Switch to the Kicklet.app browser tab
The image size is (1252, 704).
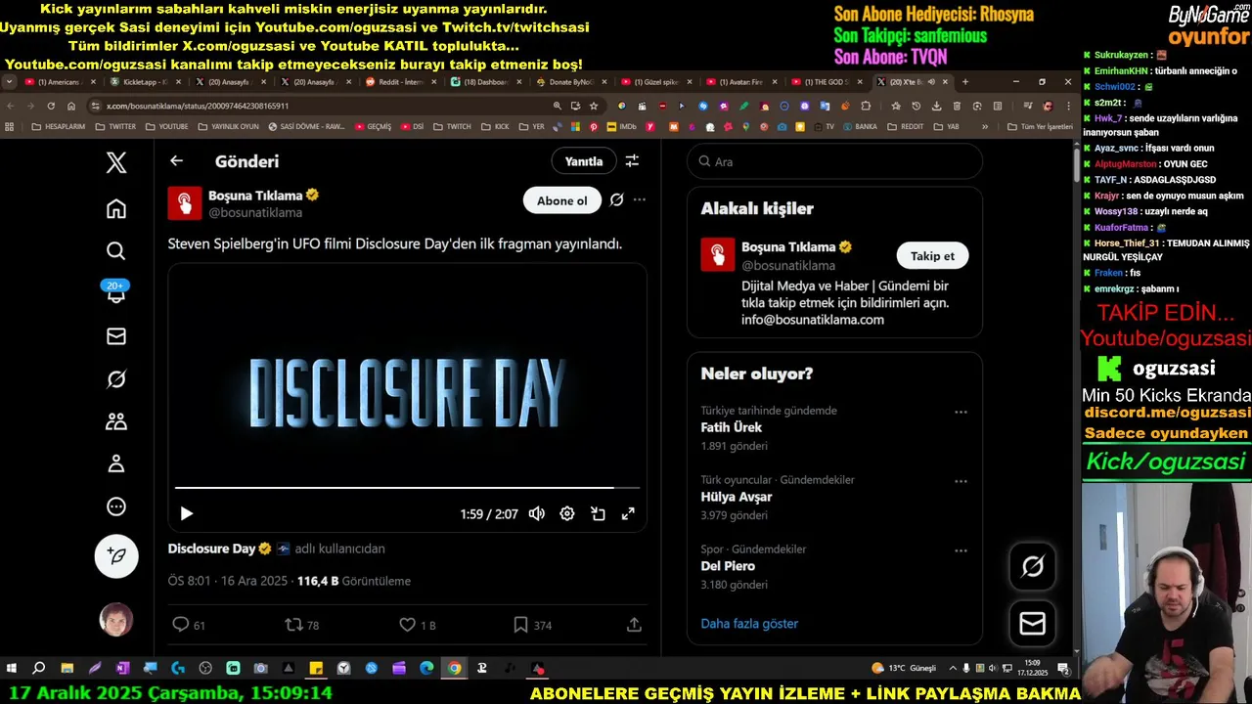point(145,82)
